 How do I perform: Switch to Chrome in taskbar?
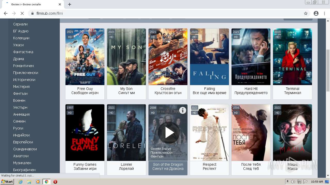[x=46, y=182]
